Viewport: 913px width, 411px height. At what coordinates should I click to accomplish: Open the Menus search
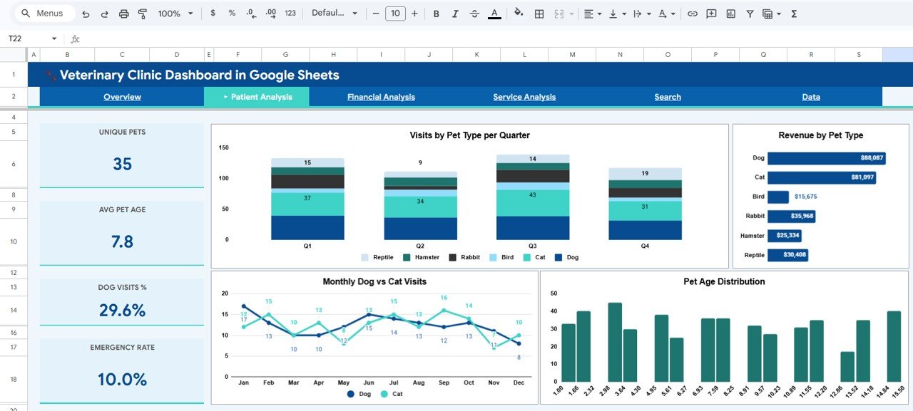tap(44, 13)
